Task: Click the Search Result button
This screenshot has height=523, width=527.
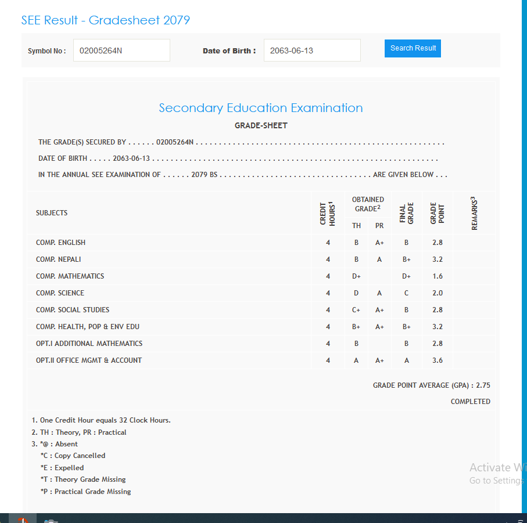Action: pos(413,48)
